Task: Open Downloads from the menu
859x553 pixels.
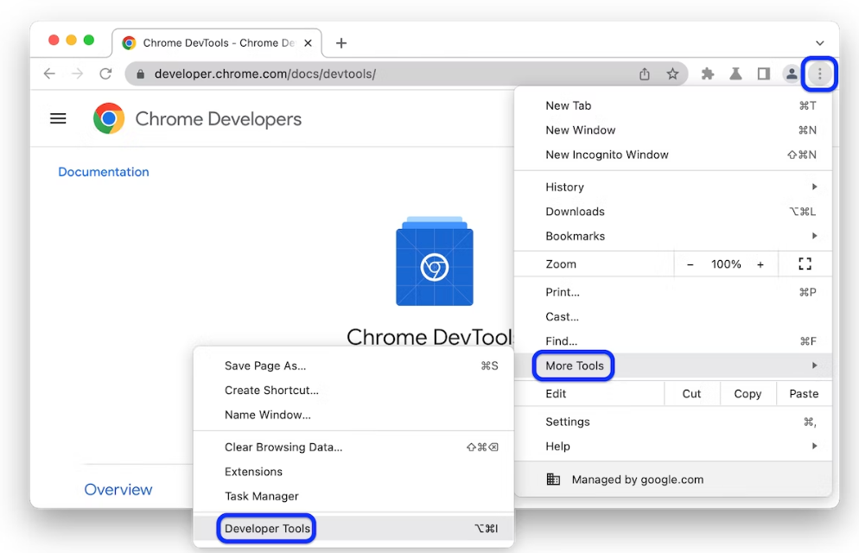Action: pos(672,212)
